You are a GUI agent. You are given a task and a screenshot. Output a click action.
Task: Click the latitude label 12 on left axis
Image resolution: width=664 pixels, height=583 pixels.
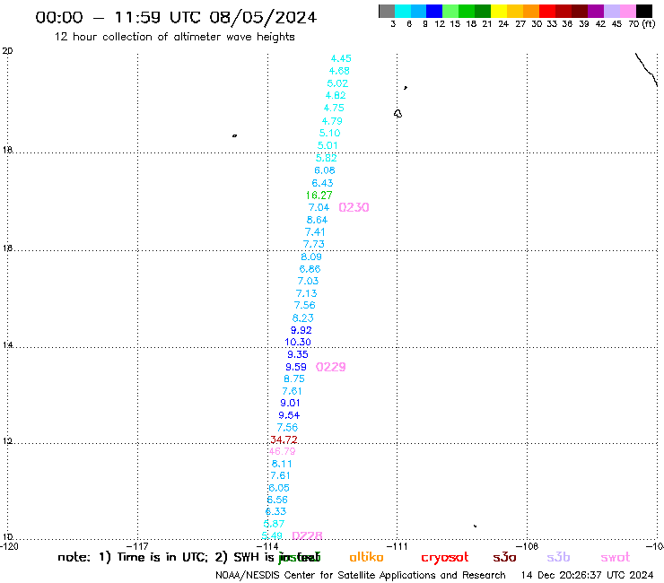7,441
